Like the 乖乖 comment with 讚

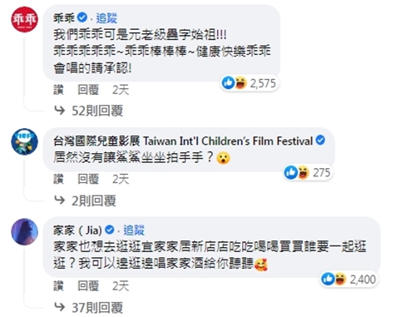pyautogui.click(x=58, y=90)
